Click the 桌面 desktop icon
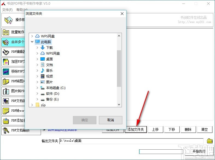Viewport: 215px width, 160px height. point(43,59)
